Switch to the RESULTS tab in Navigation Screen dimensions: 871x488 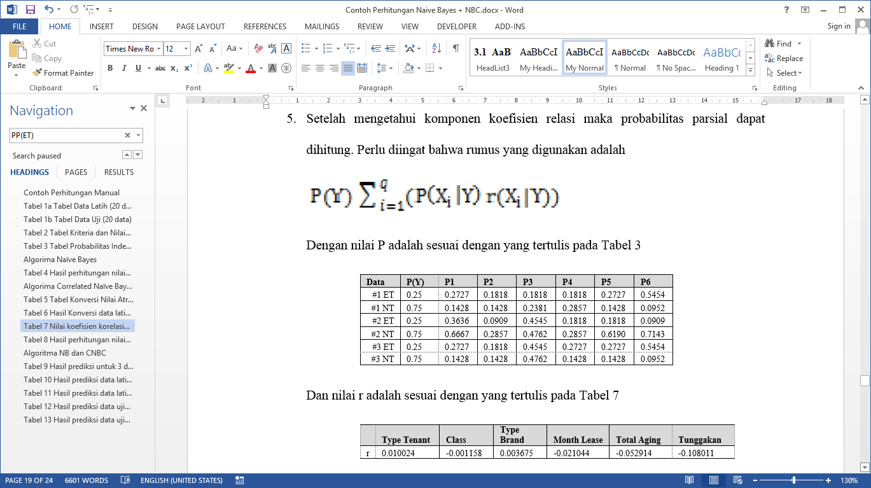pyautogui.click(x=119, y=172)
